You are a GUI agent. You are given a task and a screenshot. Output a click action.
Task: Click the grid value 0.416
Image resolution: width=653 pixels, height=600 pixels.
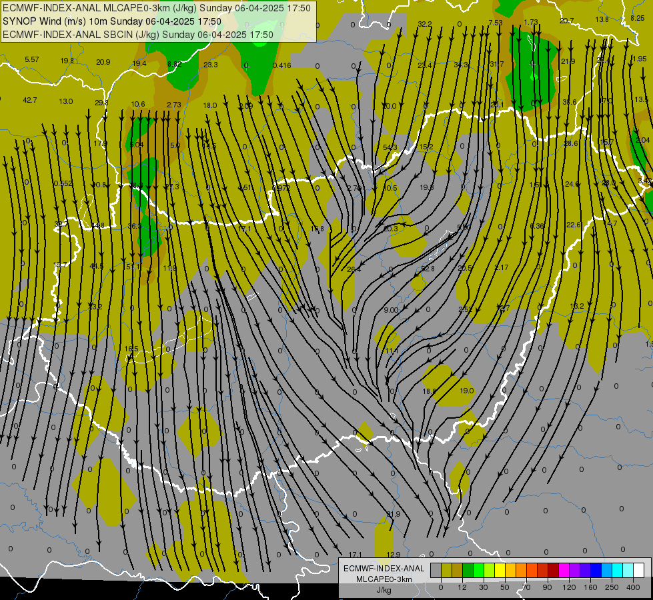(282, 65)
